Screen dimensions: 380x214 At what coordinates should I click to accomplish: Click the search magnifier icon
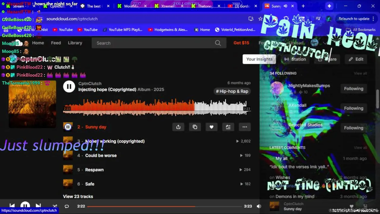(218, 43)
